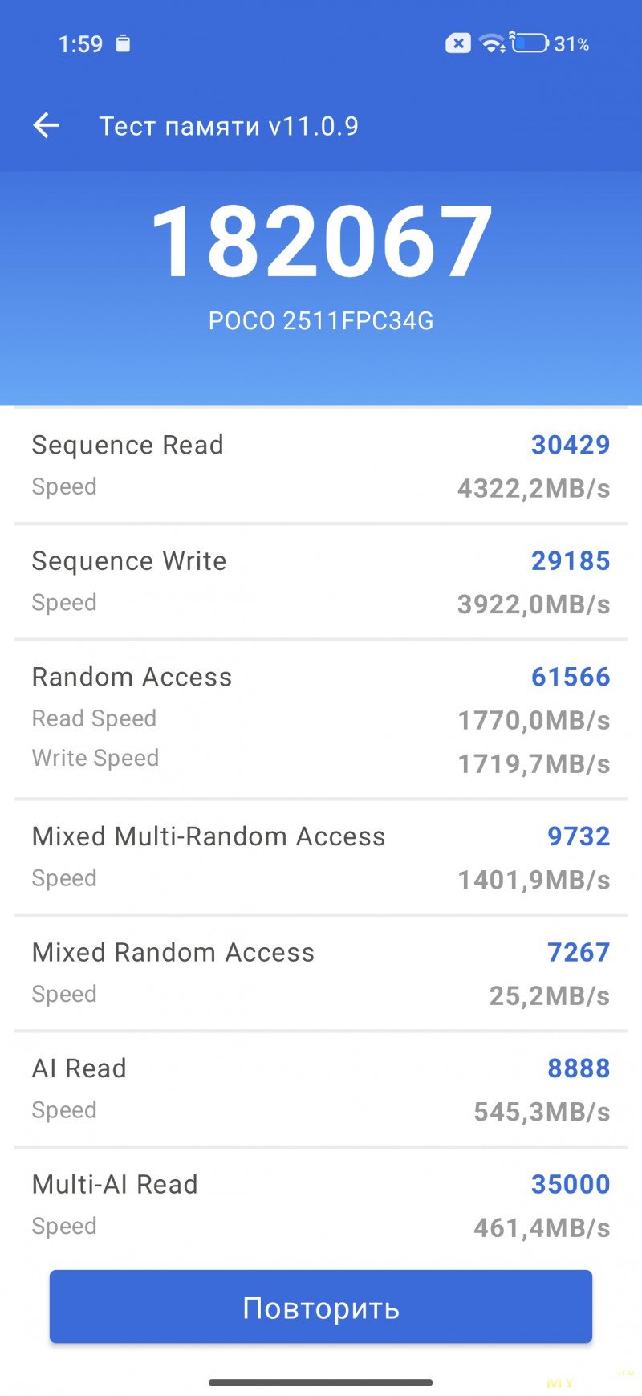Tap the back arrow icon

(47, 125)
